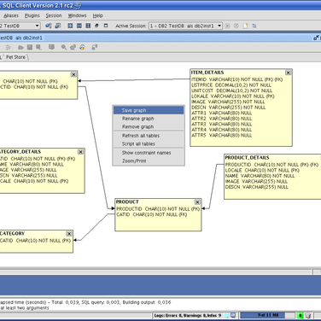Select PRODUCTID row in PRODUCT_DETAILS table
Viewport: 321px width, 321px height.
tap(271, 165)
